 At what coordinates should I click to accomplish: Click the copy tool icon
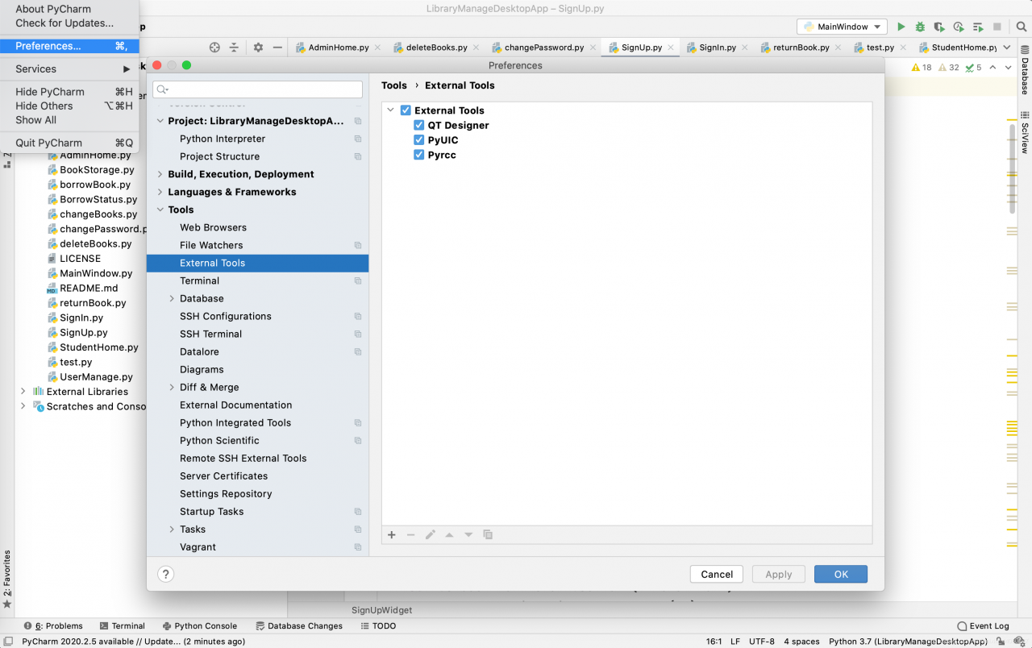coord(488,535)
